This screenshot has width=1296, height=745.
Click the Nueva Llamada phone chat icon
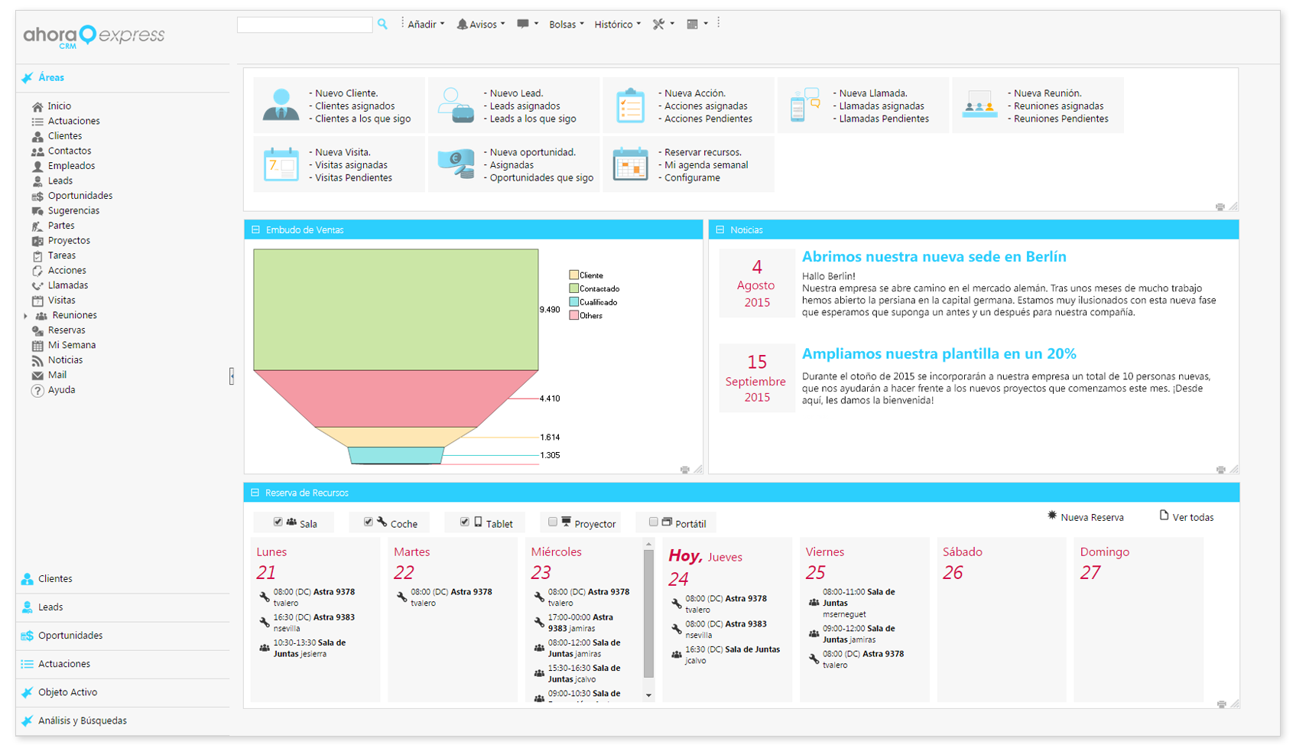point(804,105)
